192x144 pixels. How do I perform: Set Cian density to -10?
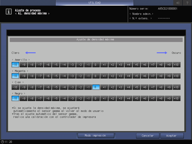pyautogui.click(x=15, y=87)
